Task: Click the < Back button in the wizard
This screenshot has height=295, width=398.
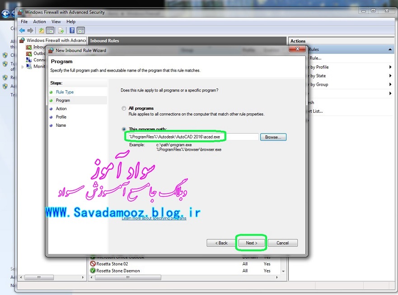Action: pos(221,243)
